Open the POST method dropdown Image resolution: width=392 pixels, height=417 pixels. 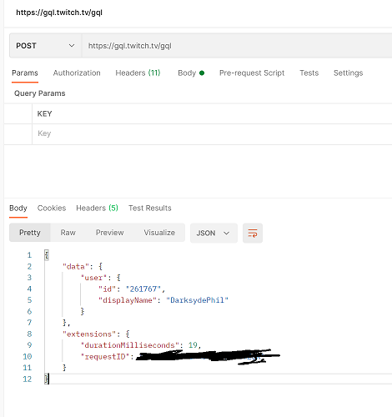pos(45,46)
